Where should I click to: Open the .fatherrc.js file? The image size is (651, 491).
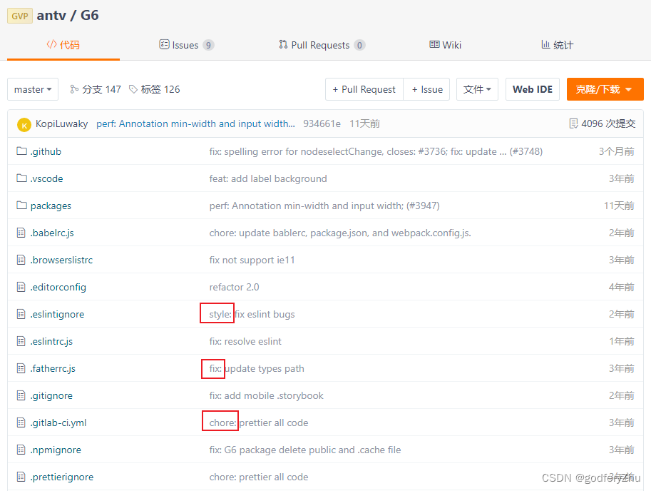[53, 368]
